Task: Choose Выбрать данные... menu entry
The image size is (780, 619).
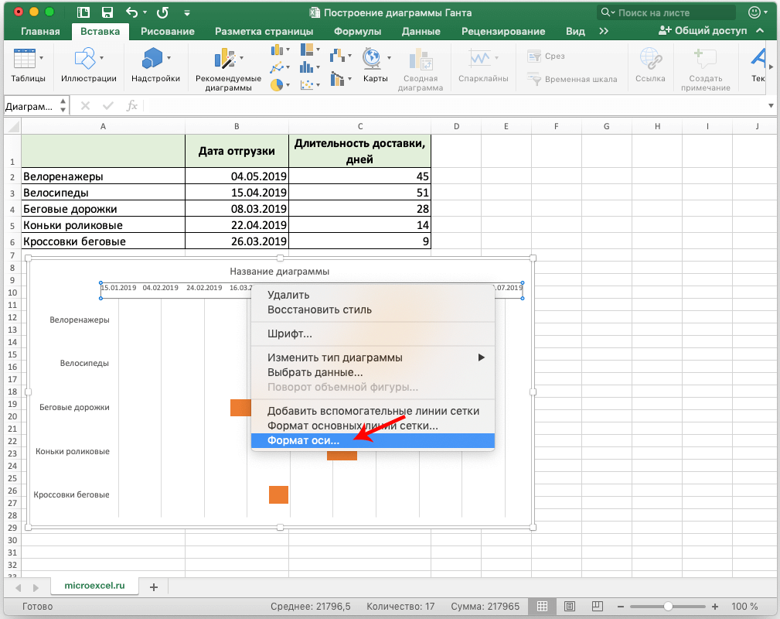Action: (373, 372)
